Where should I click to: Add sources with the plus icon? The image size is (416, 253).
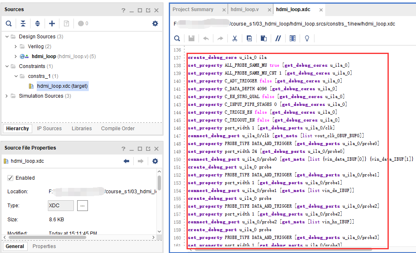coord(52,23)
